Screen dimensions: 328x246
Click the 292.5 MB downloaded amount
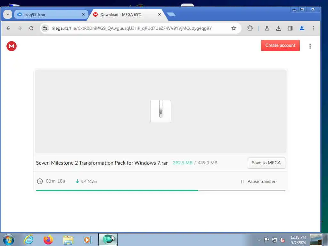(x=183, y=163)
